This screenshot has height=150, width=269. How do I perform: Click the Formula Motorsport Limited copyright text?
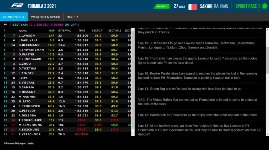click(x=19, y=143)
